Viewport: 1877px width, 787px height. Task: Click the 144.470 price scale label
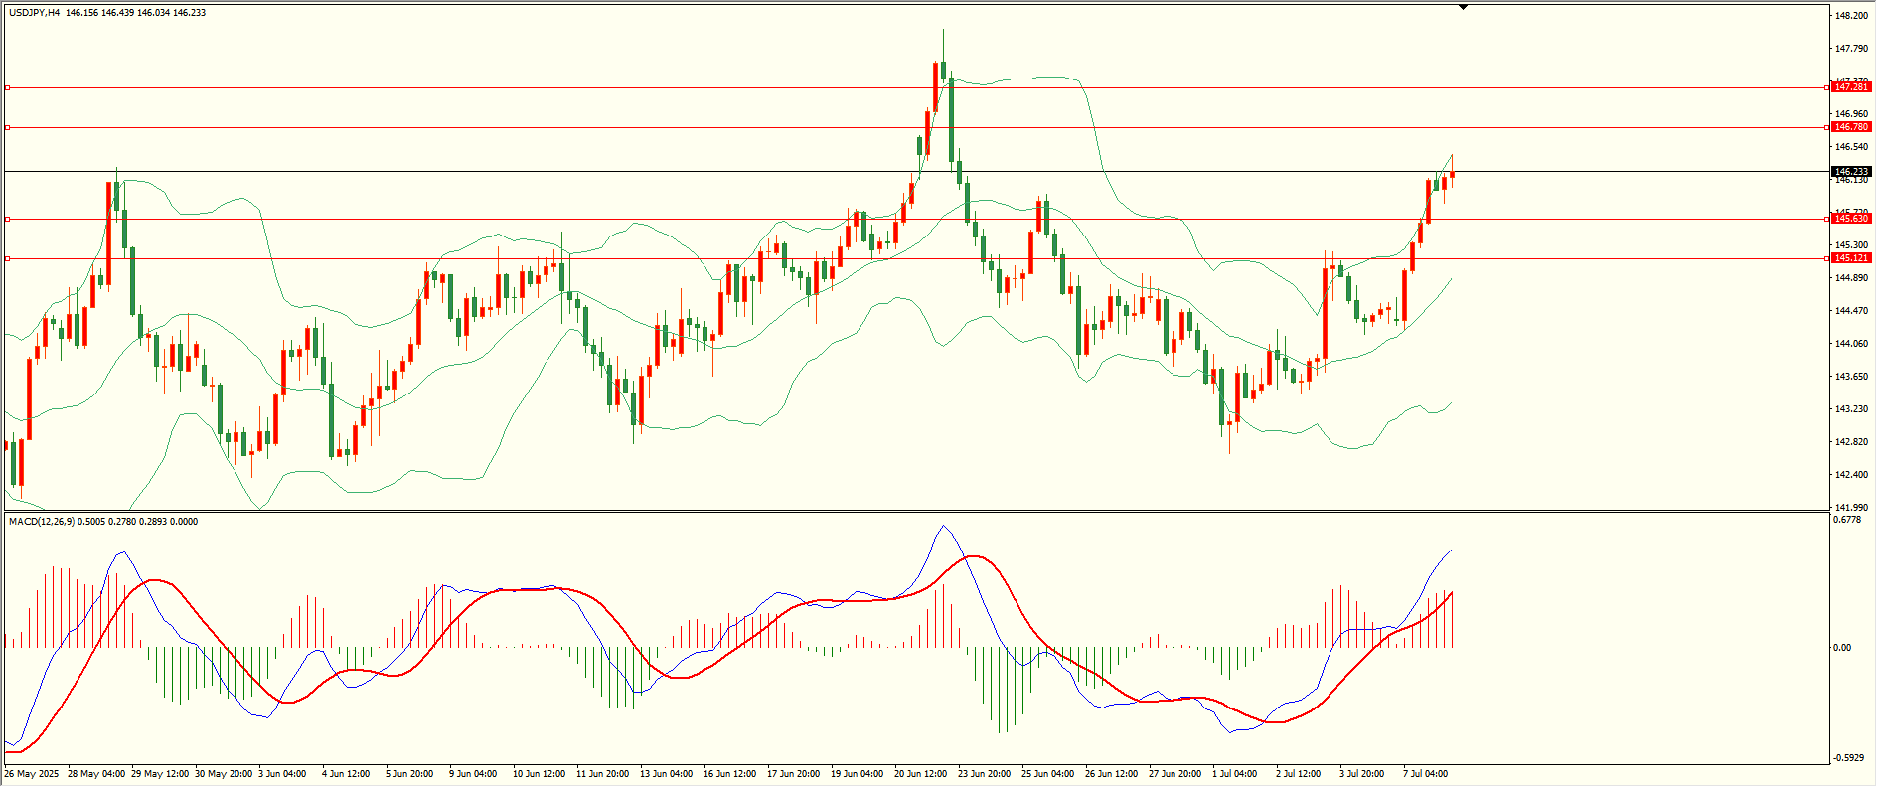pyautogui.click(x=1851, y=311)
